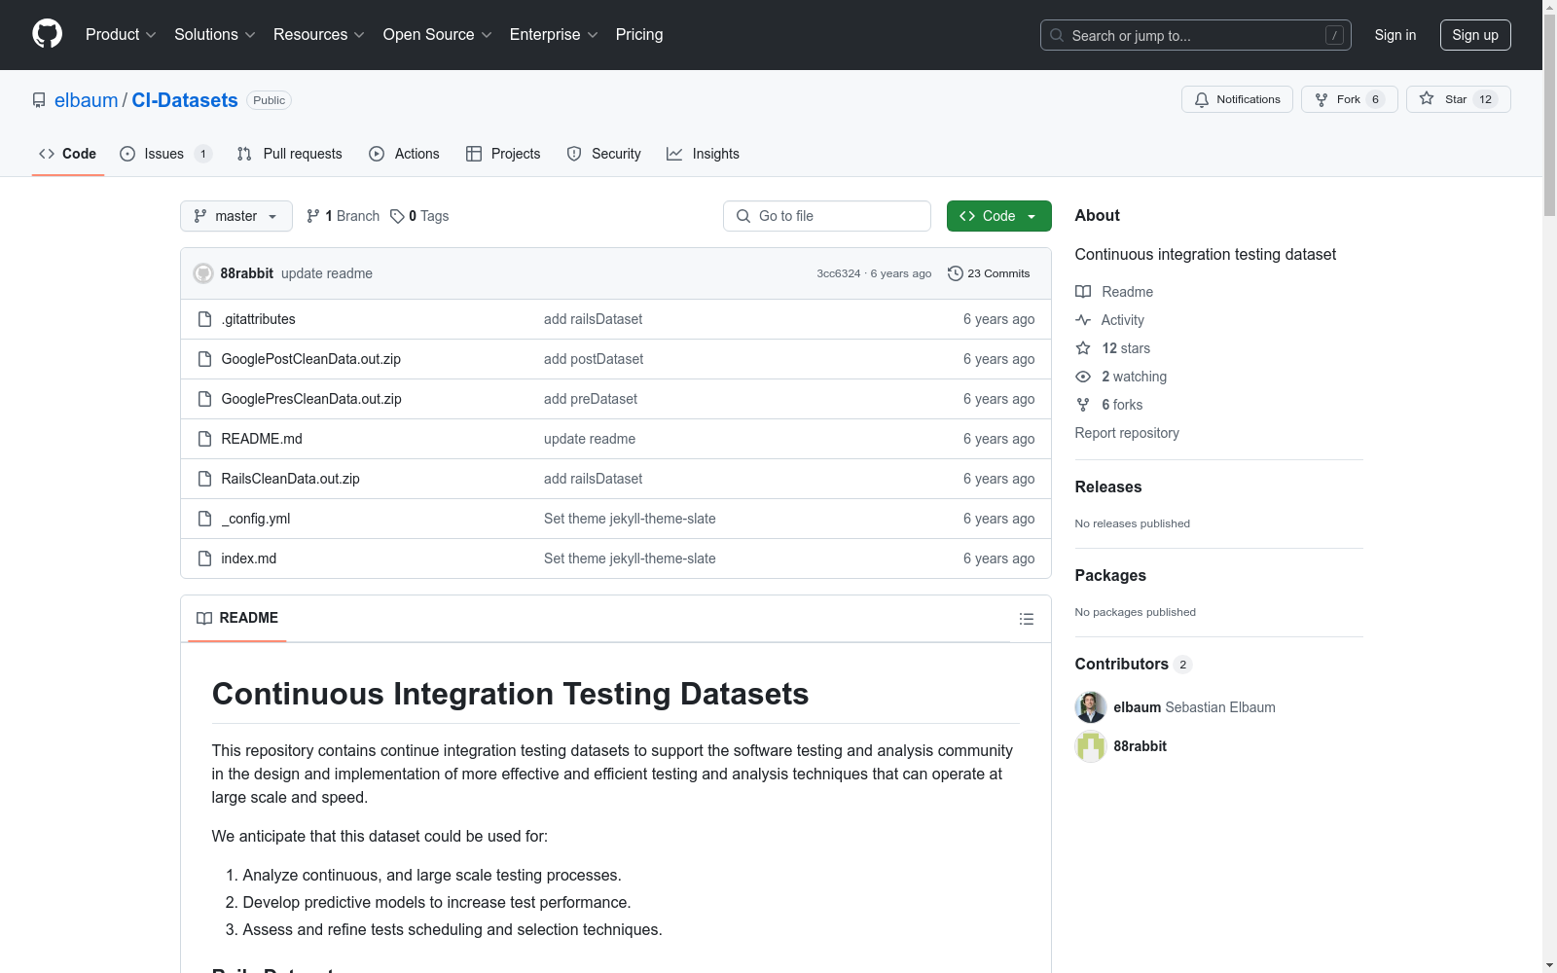Open commit 3cc6324 hash link
This screenshot has height=973, width=1557.
click(839, 273)
